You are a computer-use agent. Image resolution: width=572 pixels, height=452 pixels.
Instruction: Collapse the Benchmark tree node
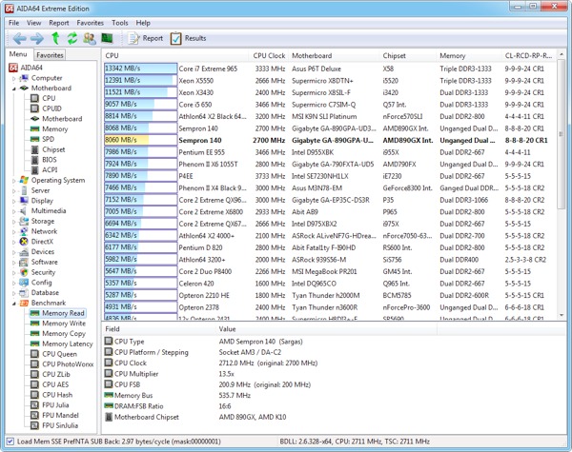13,303
